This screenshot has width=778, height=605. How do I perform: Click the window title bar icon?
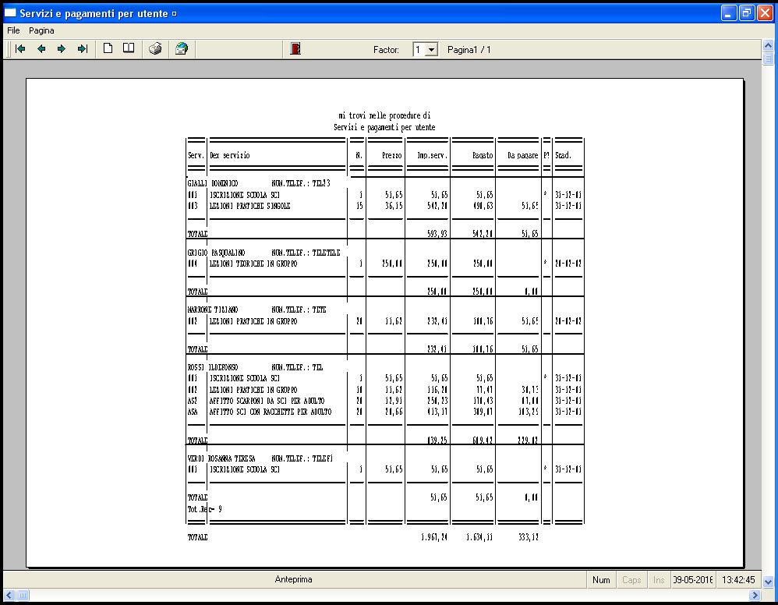pyautogui.click(x=10, y=13)
